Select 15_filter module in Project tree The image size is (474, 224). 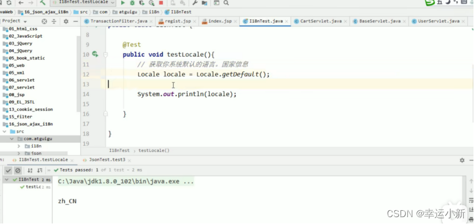(x=21, y=117)
